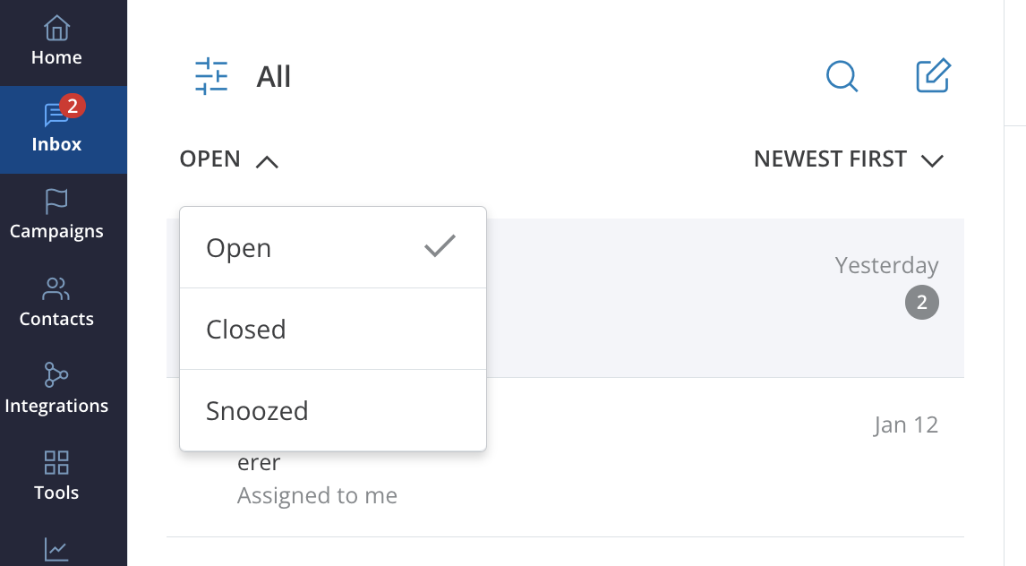Open the Home section
This screenshot has width=1026, height=566.
point(56,42)
